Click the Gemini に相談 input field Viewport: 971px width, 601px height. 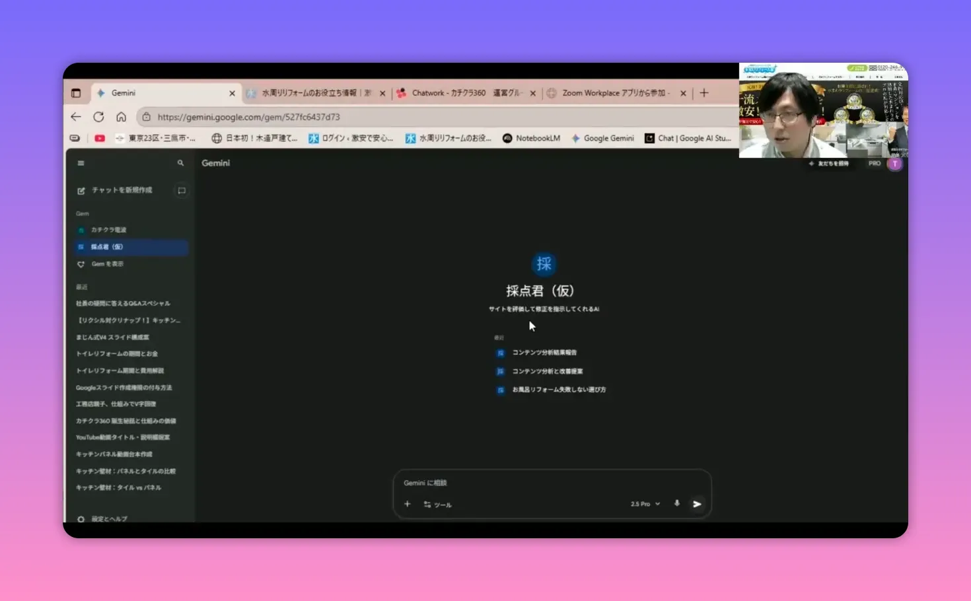528,483
